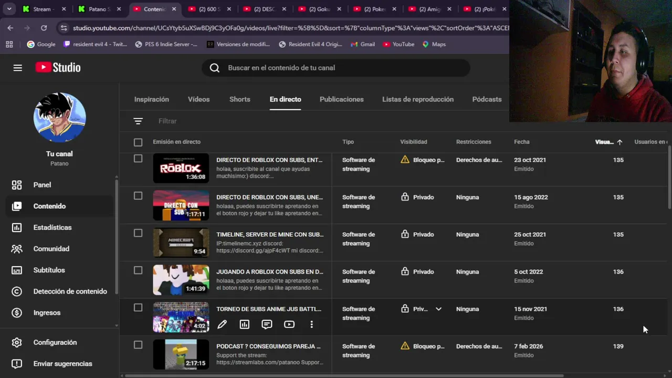Click the browser reload button
Viewport: 672px width, 378px height.
point(44,28)
